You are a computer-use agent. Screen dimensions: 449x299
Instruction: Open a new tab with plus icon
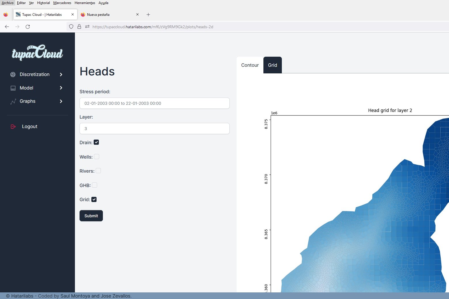click(148, 15)
